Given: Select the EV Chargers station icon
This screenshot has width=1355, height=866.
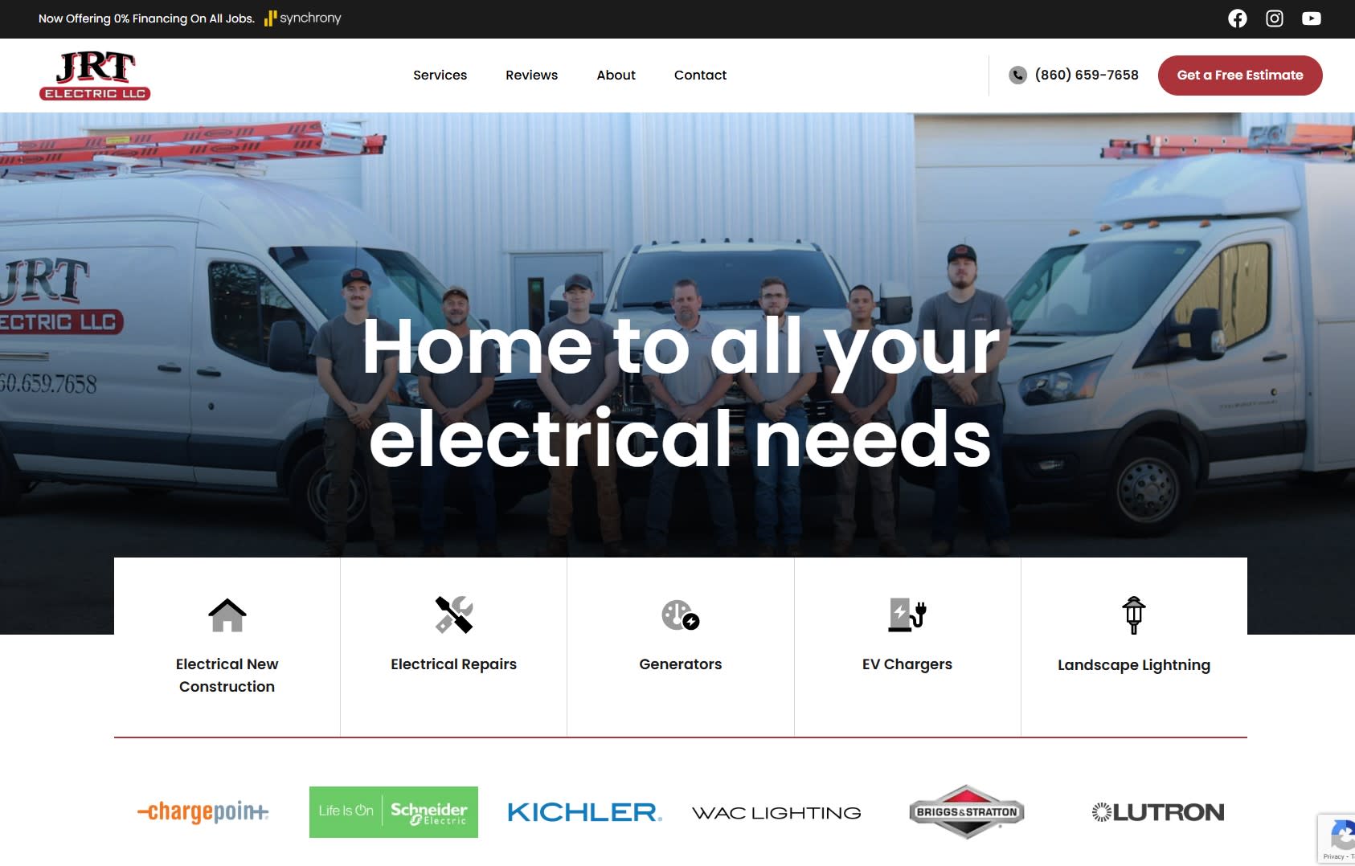Looking at the screenshot, I should tap(907, 615).
